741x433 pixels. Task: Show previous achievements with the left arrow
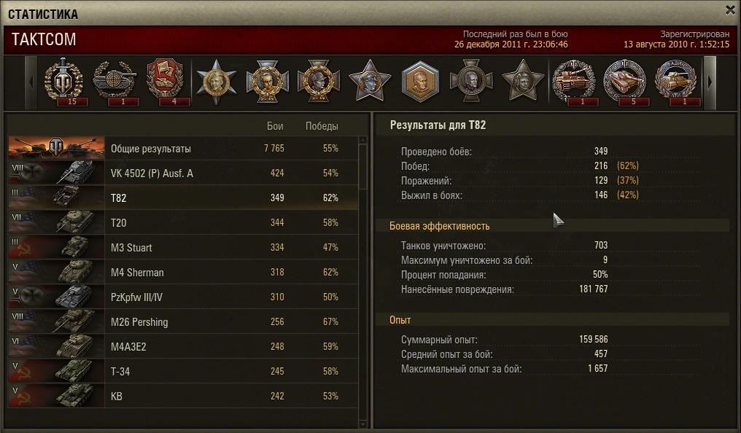tap(31, 82)
